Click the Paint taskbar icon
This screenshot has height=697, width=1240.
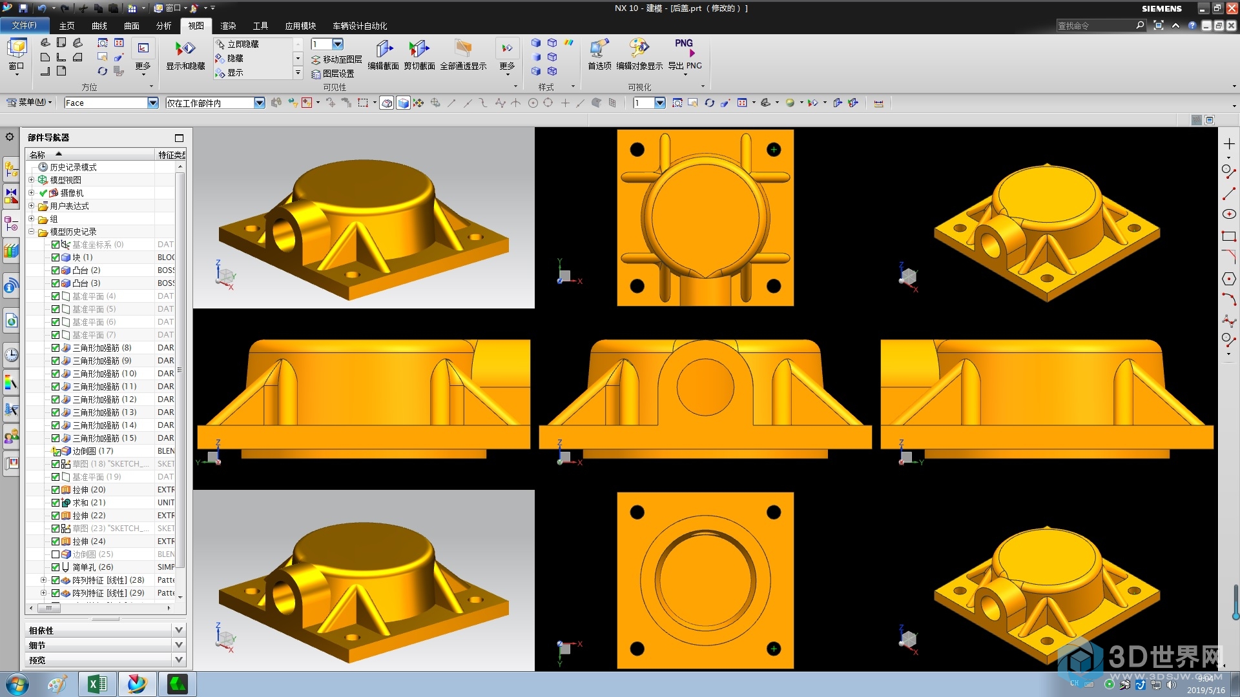[57, 684]
